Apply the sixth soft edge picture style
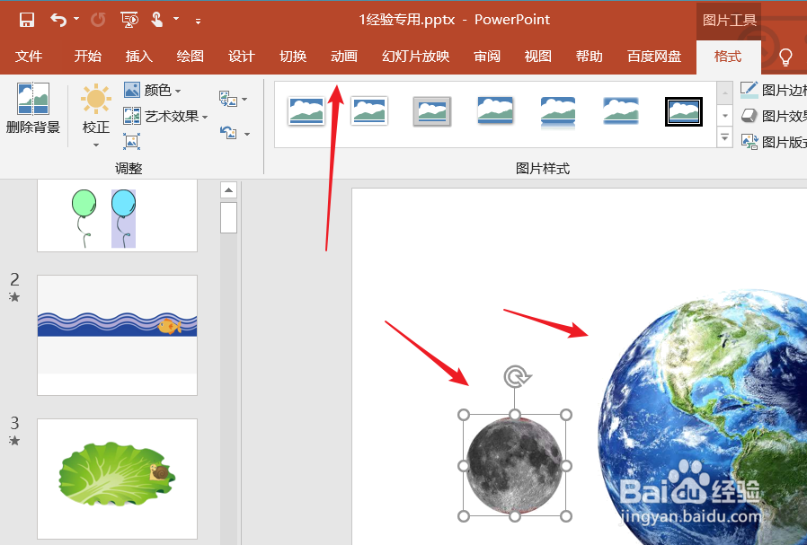 tap(621, 110)
